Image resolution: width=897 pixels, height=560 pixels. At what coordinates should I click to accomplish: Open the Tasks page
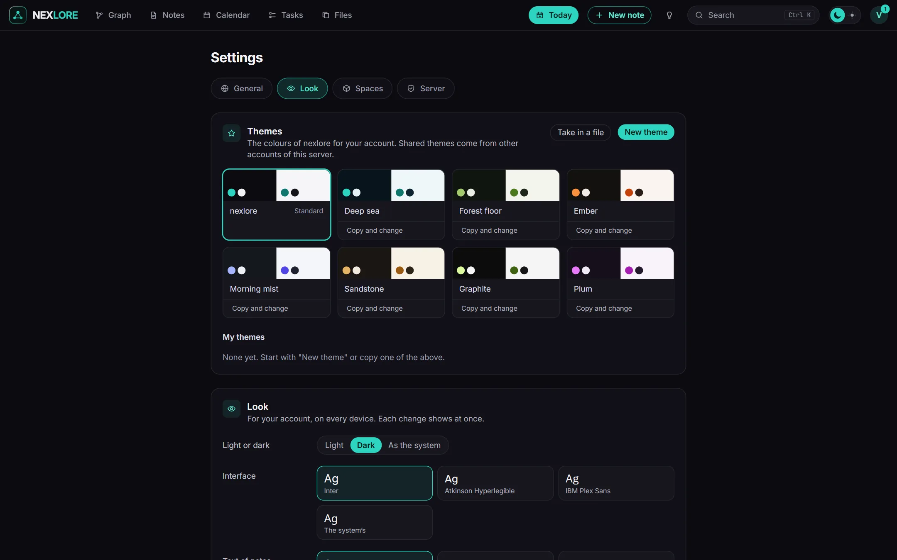[286, 15]
